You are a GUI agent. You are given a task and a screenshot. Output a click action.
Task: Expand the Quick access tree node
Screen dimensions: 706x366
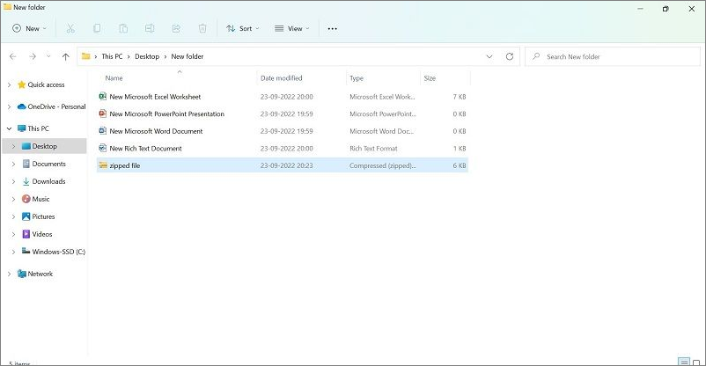pos(9,85)
